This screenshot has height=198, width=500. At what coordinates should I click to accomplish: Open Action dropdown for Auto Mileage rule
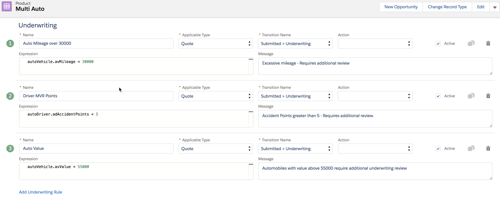[375, 43]
